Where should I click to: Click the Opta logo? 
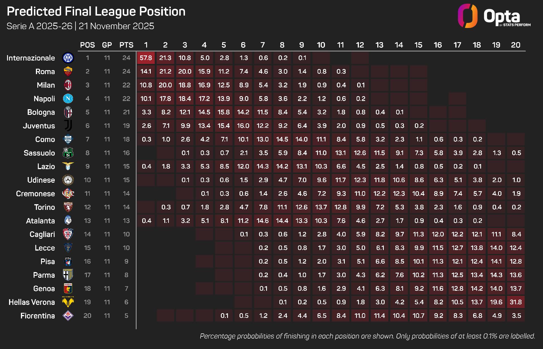pyautogui.click(x=494, y=16)
